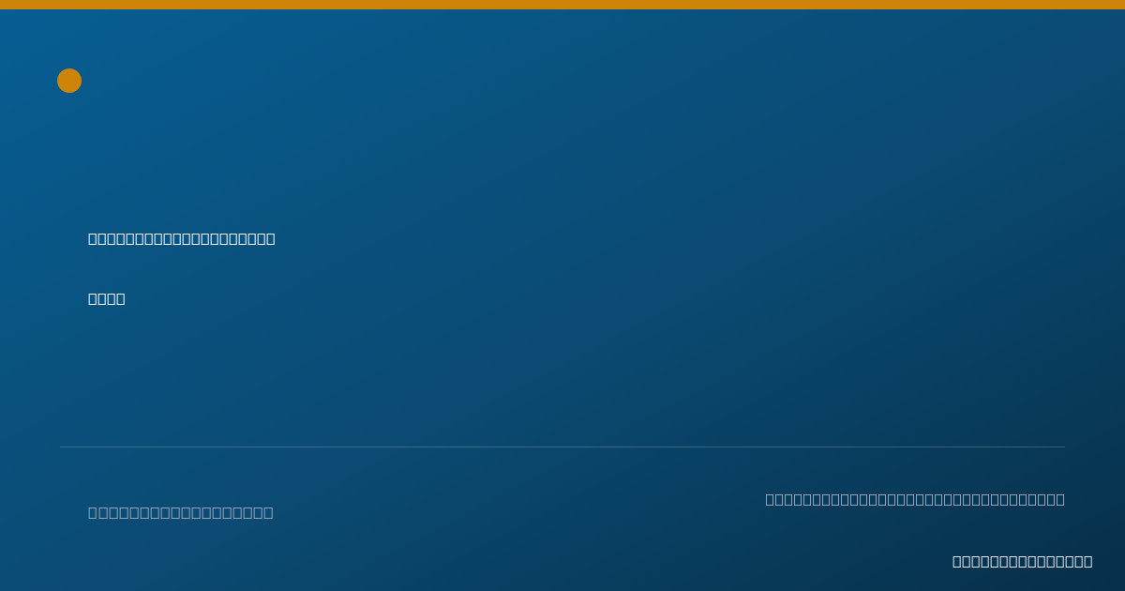Click the first character of the white headline

point(95,238)
